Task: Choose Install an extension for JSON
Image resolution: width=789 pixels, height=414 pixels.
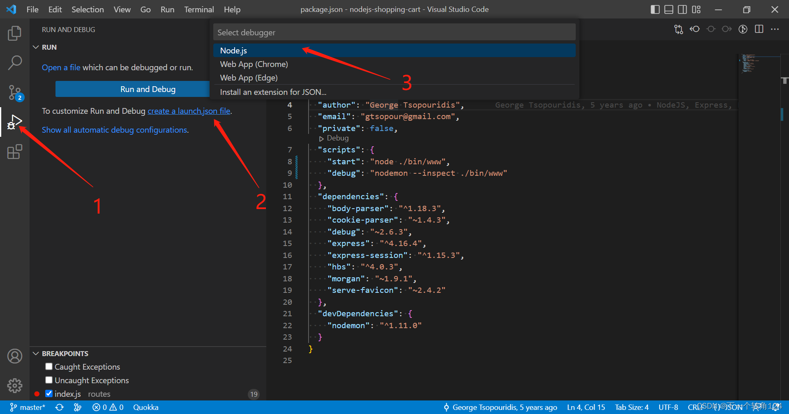Action: pos(394,92)
